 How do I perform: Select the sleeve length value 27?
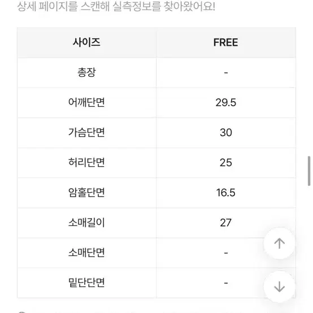pyautogui.click(x=226, y=223)
